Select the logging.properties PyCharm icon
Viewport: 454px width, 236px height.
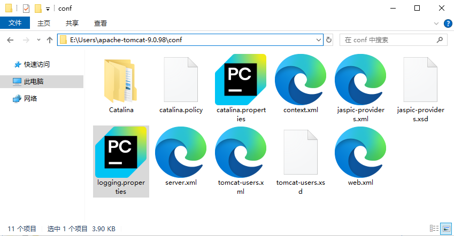tap(121, 152)
